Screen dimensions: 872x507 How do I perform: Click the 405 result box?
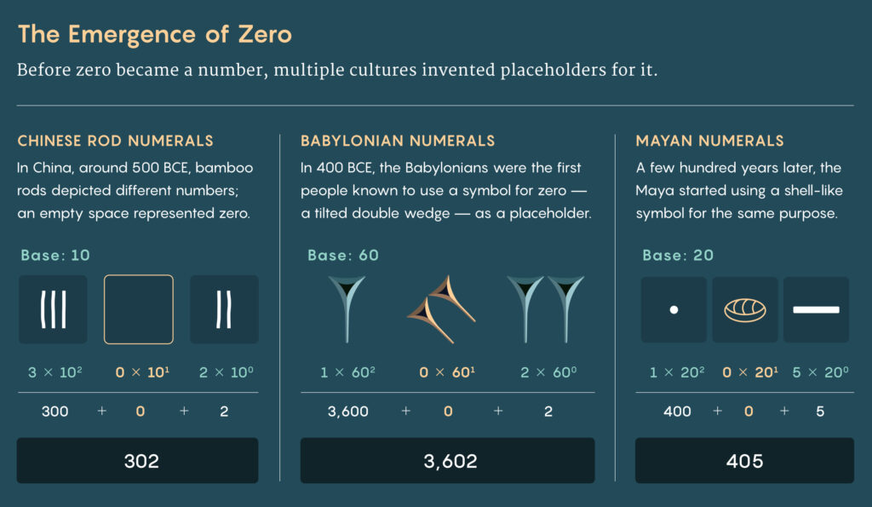coord(744,460)
